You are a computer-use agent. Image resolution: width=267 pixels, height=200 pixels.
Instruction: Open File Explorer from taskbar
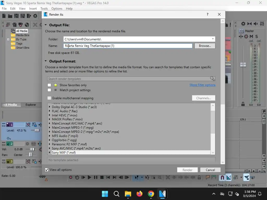click(128, 194)
